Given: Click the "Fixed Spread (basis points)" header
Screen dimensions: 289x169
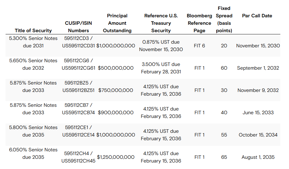Looking at the screenshot, I should point(224,19).
